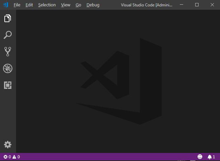Close the Visual Studio Code window

coord(212,5)
